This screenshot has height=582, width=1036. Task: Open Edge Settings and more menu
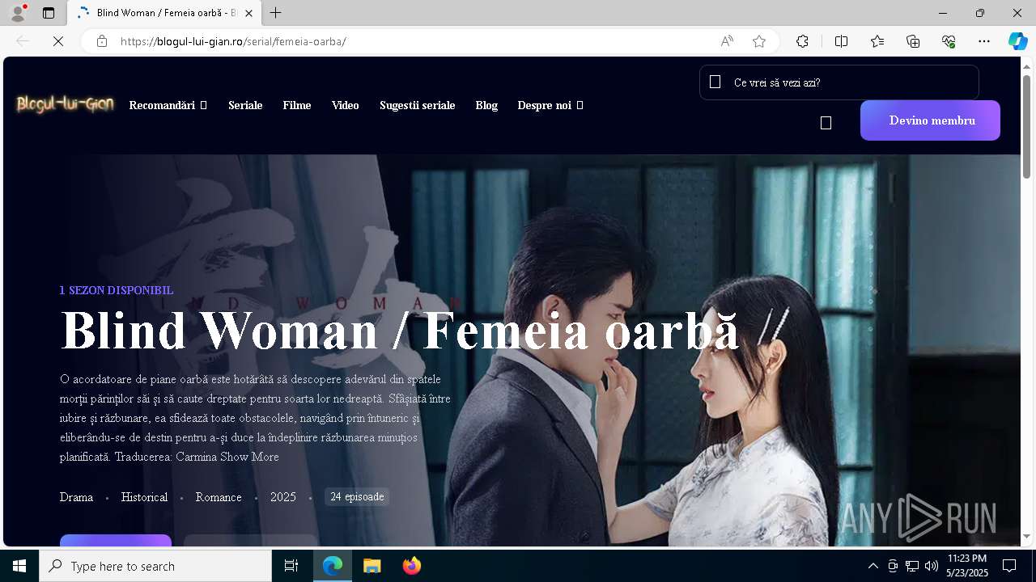[984, 41]
